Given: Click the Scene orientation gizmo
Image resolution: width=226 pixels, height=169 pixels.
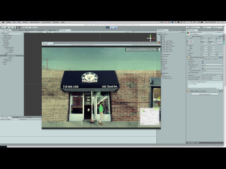Looking at the screenshot, I should click(150, 38).
